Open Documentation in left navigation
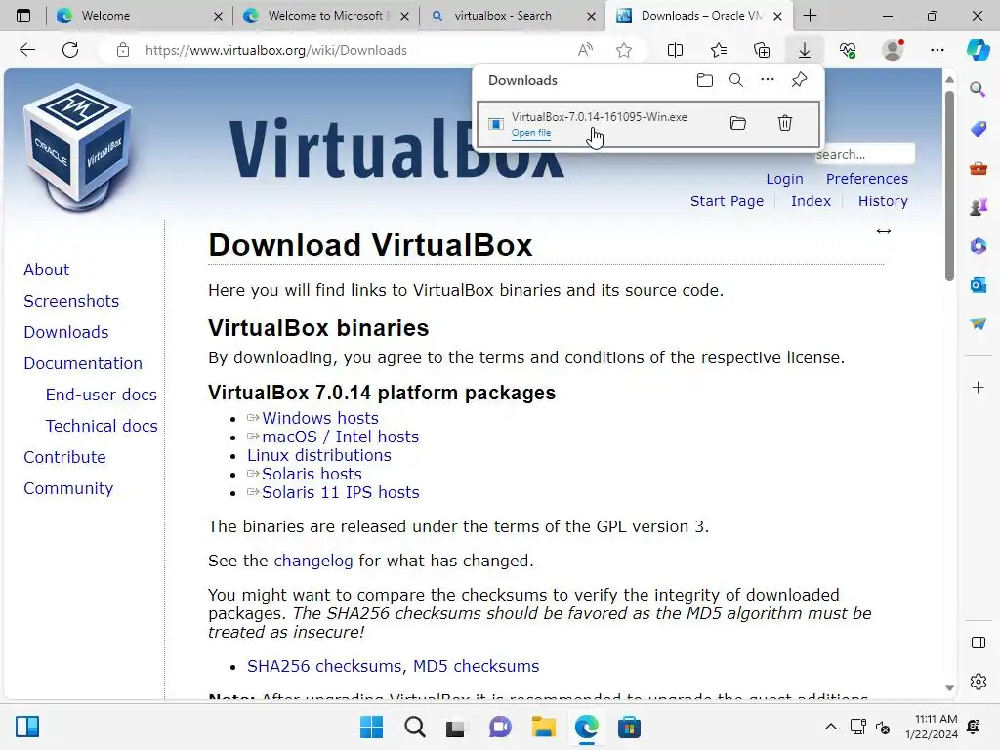 pos(83,363)
